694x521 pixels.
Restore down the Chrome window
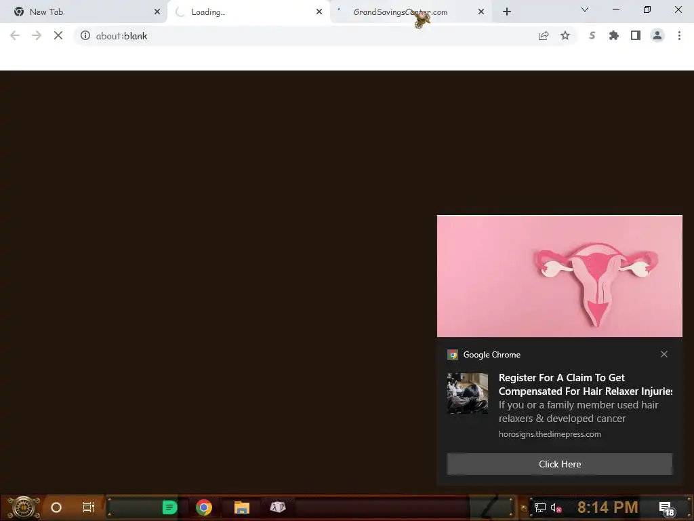[x=647, y=9]
